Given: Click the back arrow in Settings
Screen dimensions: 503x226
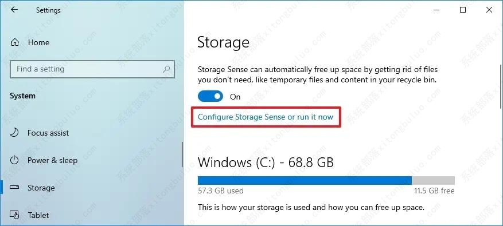Looking at the screenshot, I should point(14,10).
